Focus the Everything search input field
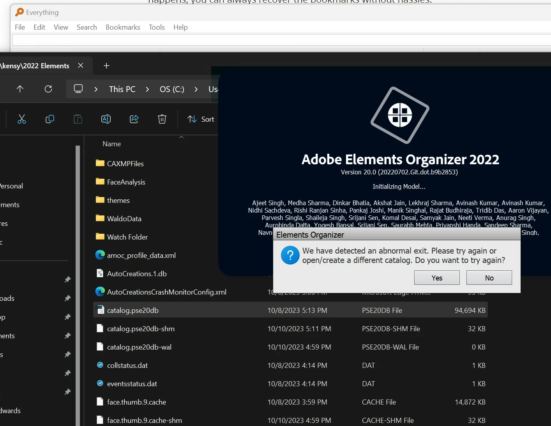This screenshot has width=551, height=426. [281, 40]
